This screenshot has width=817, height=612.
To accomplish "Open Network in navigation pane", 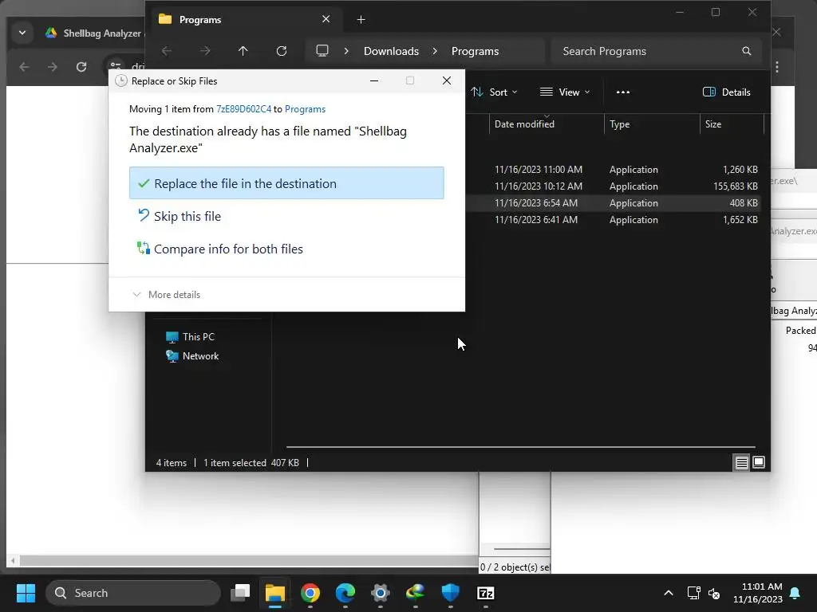I will (192, 356).
